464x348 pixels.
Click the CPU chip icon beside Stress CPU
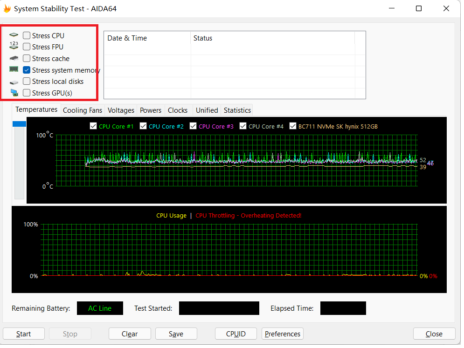pos(14,35)
